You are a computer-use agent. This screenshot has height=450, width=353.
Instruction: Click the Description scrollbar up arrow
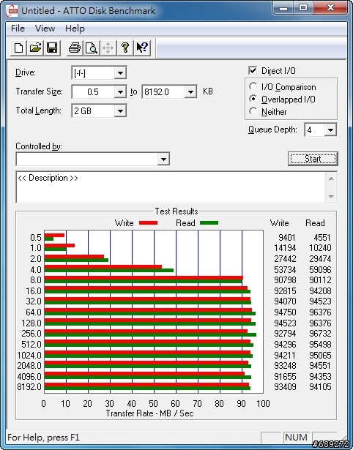click(x=331, y=179)
